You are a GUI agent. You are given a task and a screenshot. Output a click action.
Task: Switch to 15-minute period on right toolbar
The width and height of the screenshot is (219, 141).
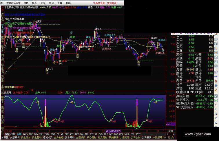216,114
